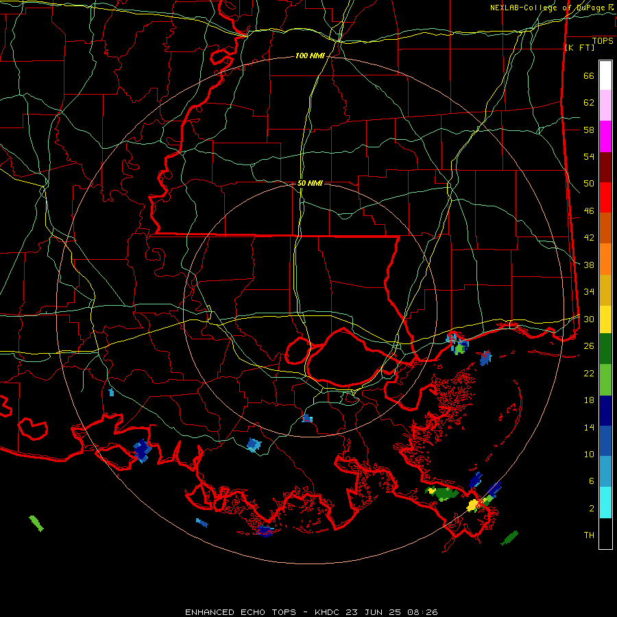This screenshot has width=617, height=617.
Task: Click the dark green legend band
Action: pos(605,349)
